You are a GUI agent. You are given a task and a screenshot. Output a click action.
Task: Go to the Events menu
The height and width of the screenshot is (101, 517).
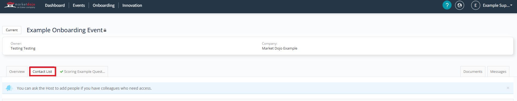(x=79, y=5)
